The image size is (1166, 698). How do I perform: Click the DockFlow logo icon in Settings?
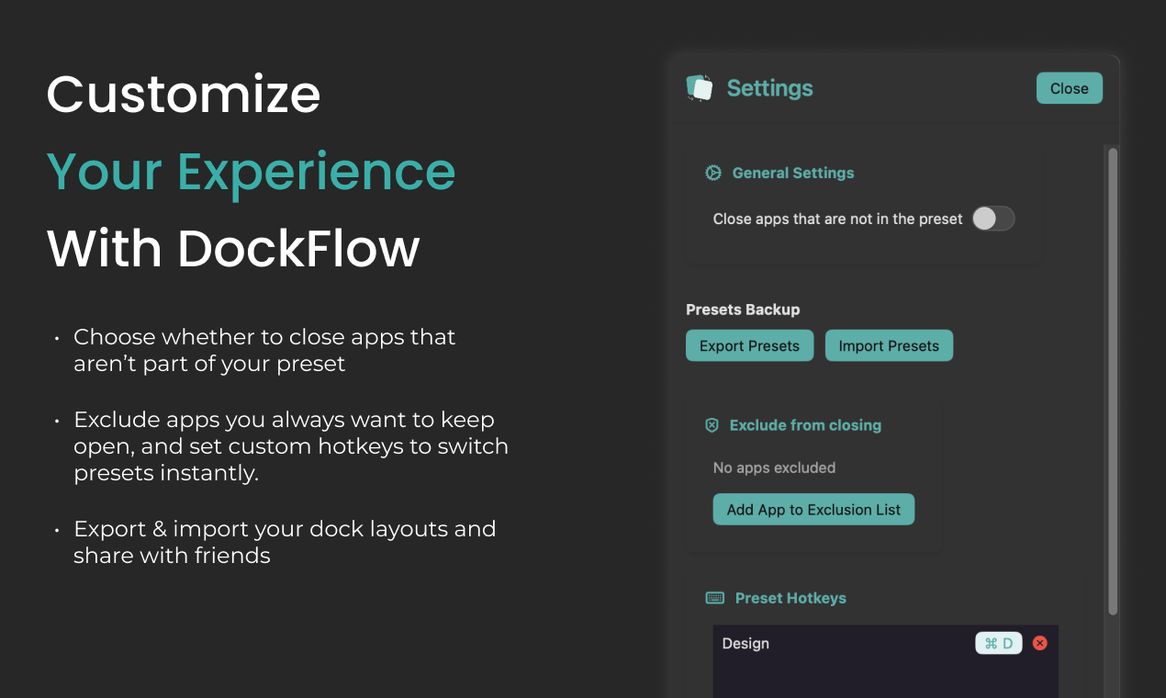click(700, 88)
